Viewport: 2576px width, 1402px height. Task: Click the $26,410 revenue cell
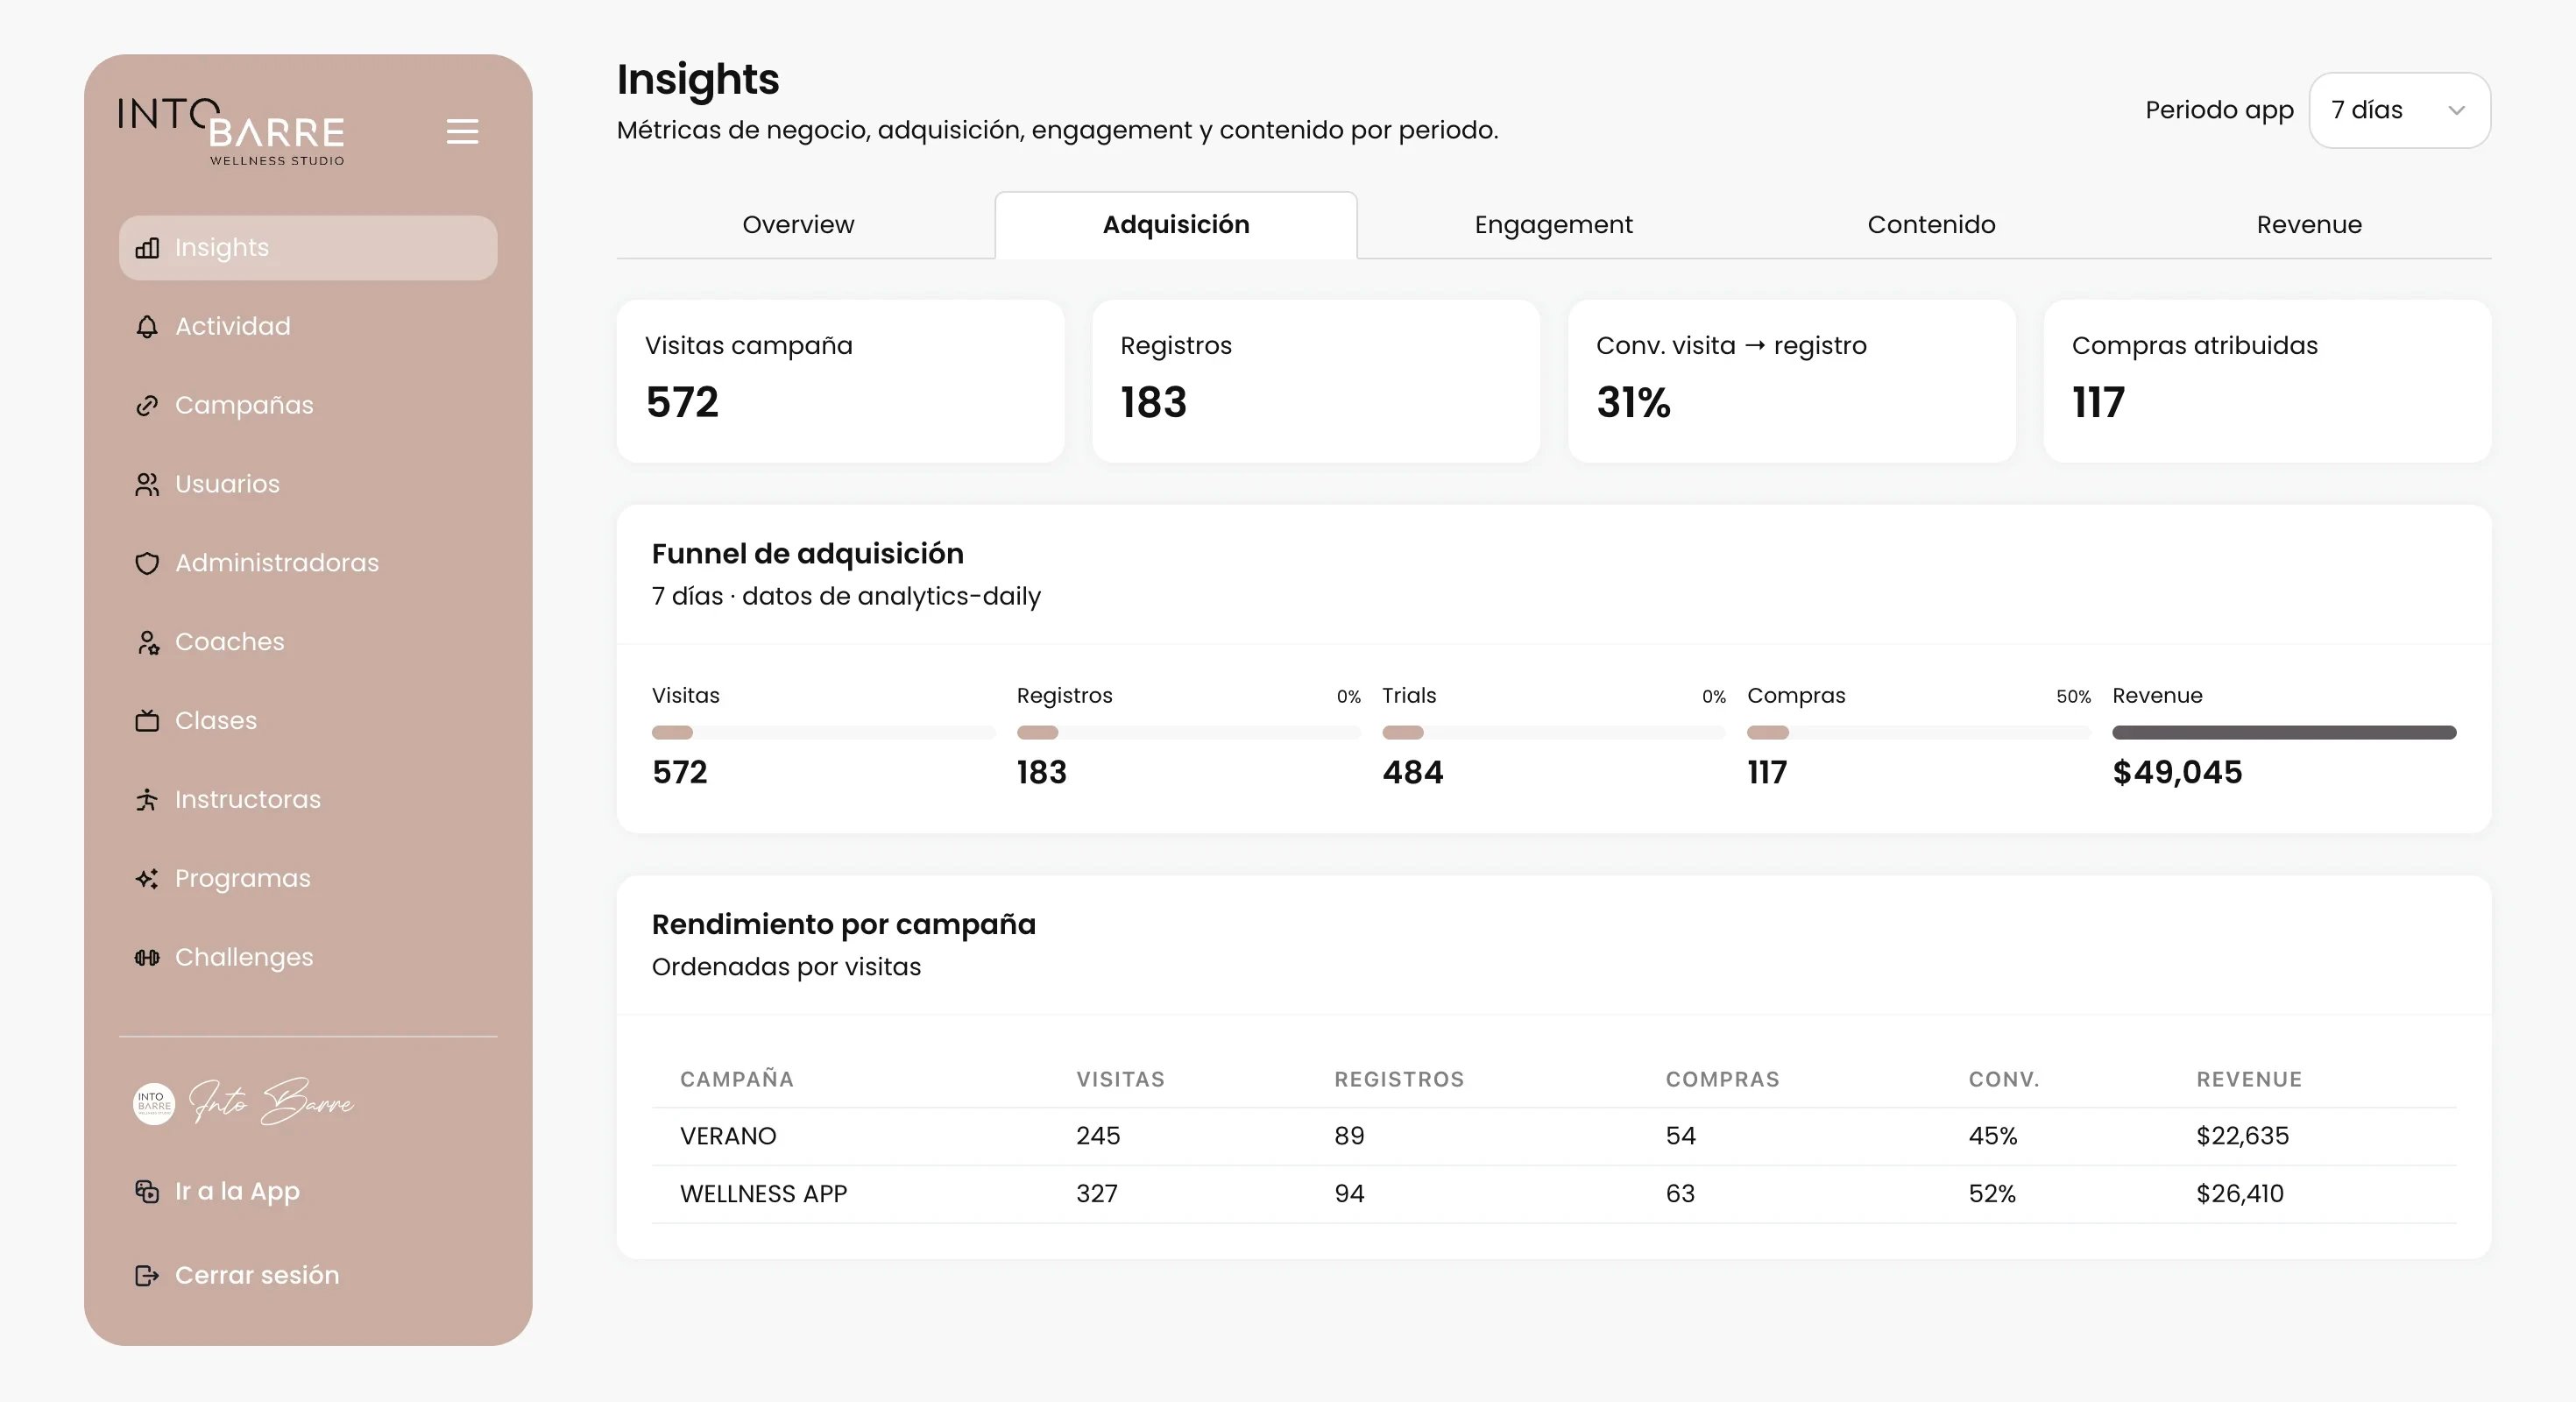pyautogui.click(x=2240, y=1195)
